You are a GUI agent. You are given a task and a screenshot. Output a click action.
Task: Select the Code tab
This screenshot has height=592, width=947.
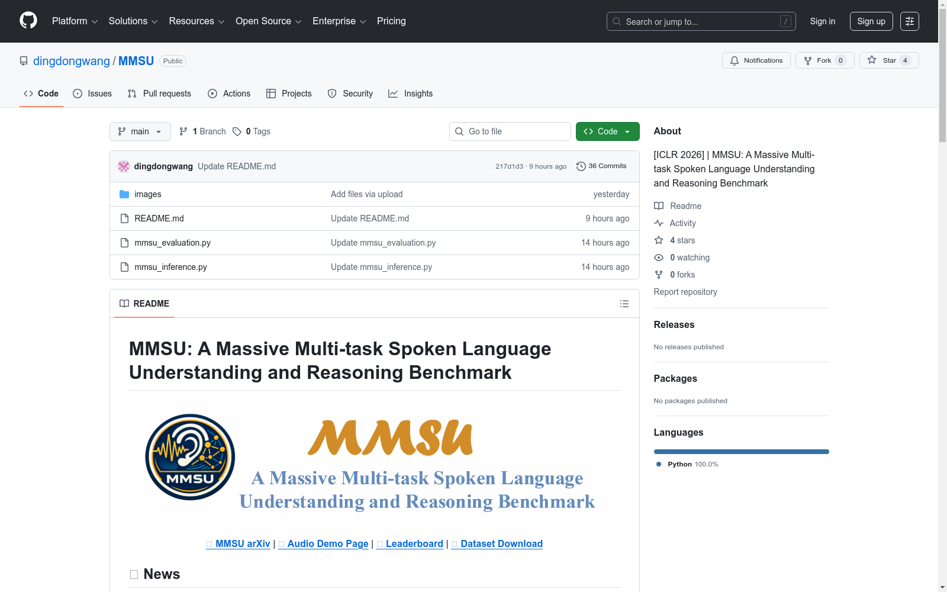[x=41, y=94]
